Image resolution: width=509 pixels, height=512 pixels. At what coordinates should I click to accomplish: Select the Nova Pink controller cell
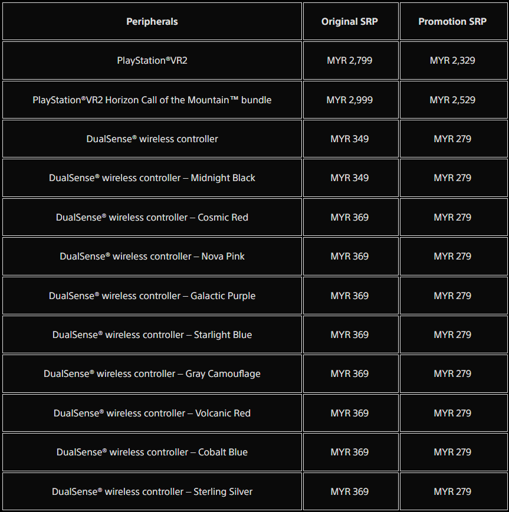[152, 257]
